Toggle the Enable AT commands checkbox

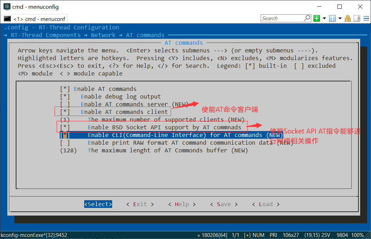[65, 89]
